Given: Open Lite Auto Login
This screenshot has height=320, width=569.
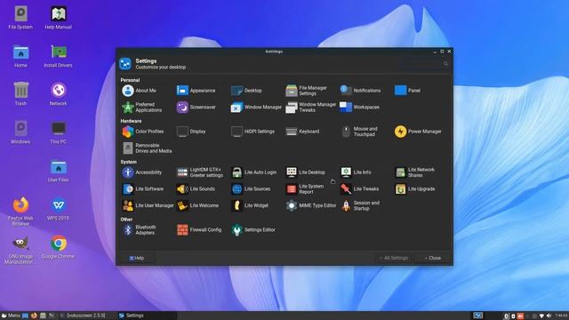Looking at the screenshot, I should [254, 172].
